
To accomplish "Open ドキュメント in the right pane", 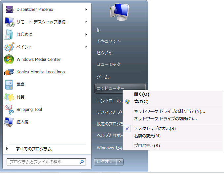I will click(x=109, y=41).
